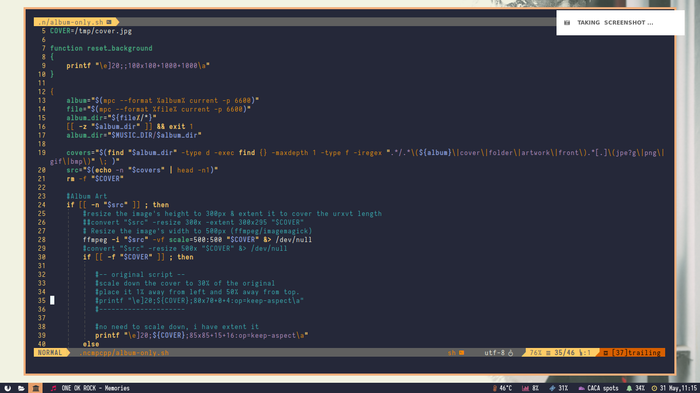Image resolution: width=700 pixels, height=393 pixels.
Task: Click the clock icon beside the date
Action: coord(654,388)
